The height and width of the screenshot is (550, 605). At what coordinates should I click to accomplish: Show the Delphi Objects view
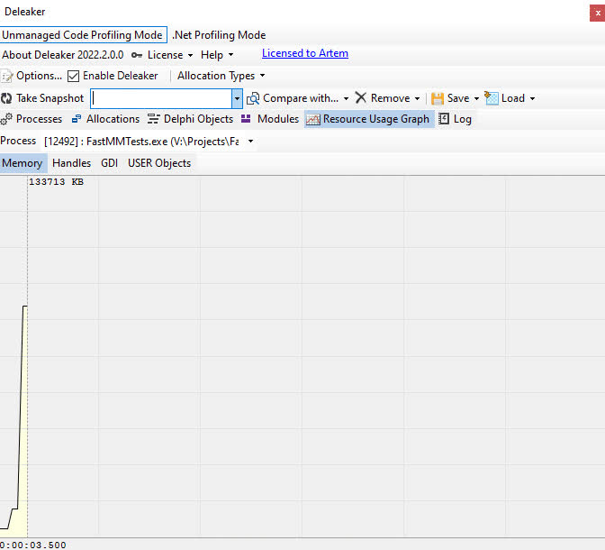[198, 119]
